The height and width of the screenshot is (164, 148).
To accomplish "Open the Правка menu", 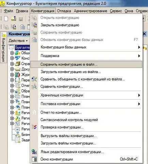I will (22, 11).
